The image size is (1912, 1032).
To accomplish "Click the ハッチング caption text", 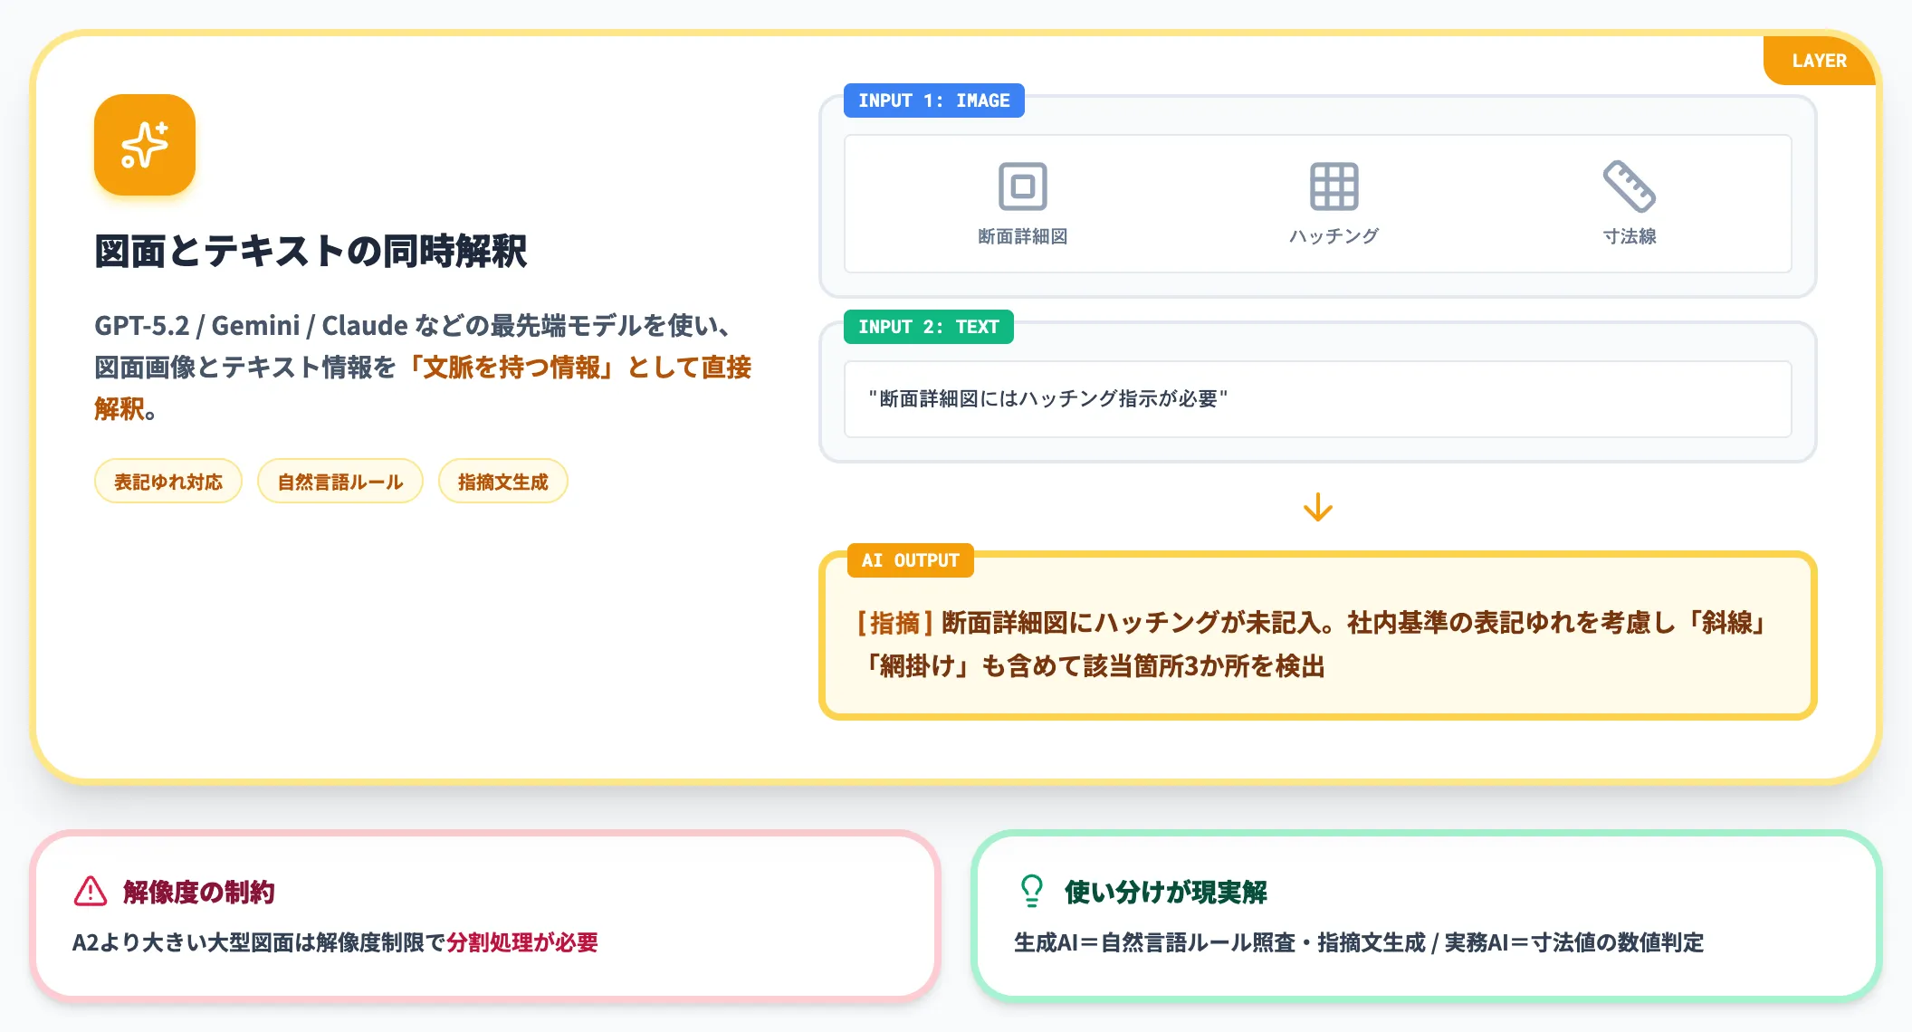I will click(1334, 236).
